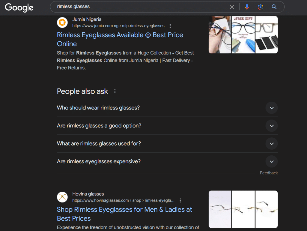307x231 pixels.
Task: Start voice search with microphone icon
Action: click(247, 7)
